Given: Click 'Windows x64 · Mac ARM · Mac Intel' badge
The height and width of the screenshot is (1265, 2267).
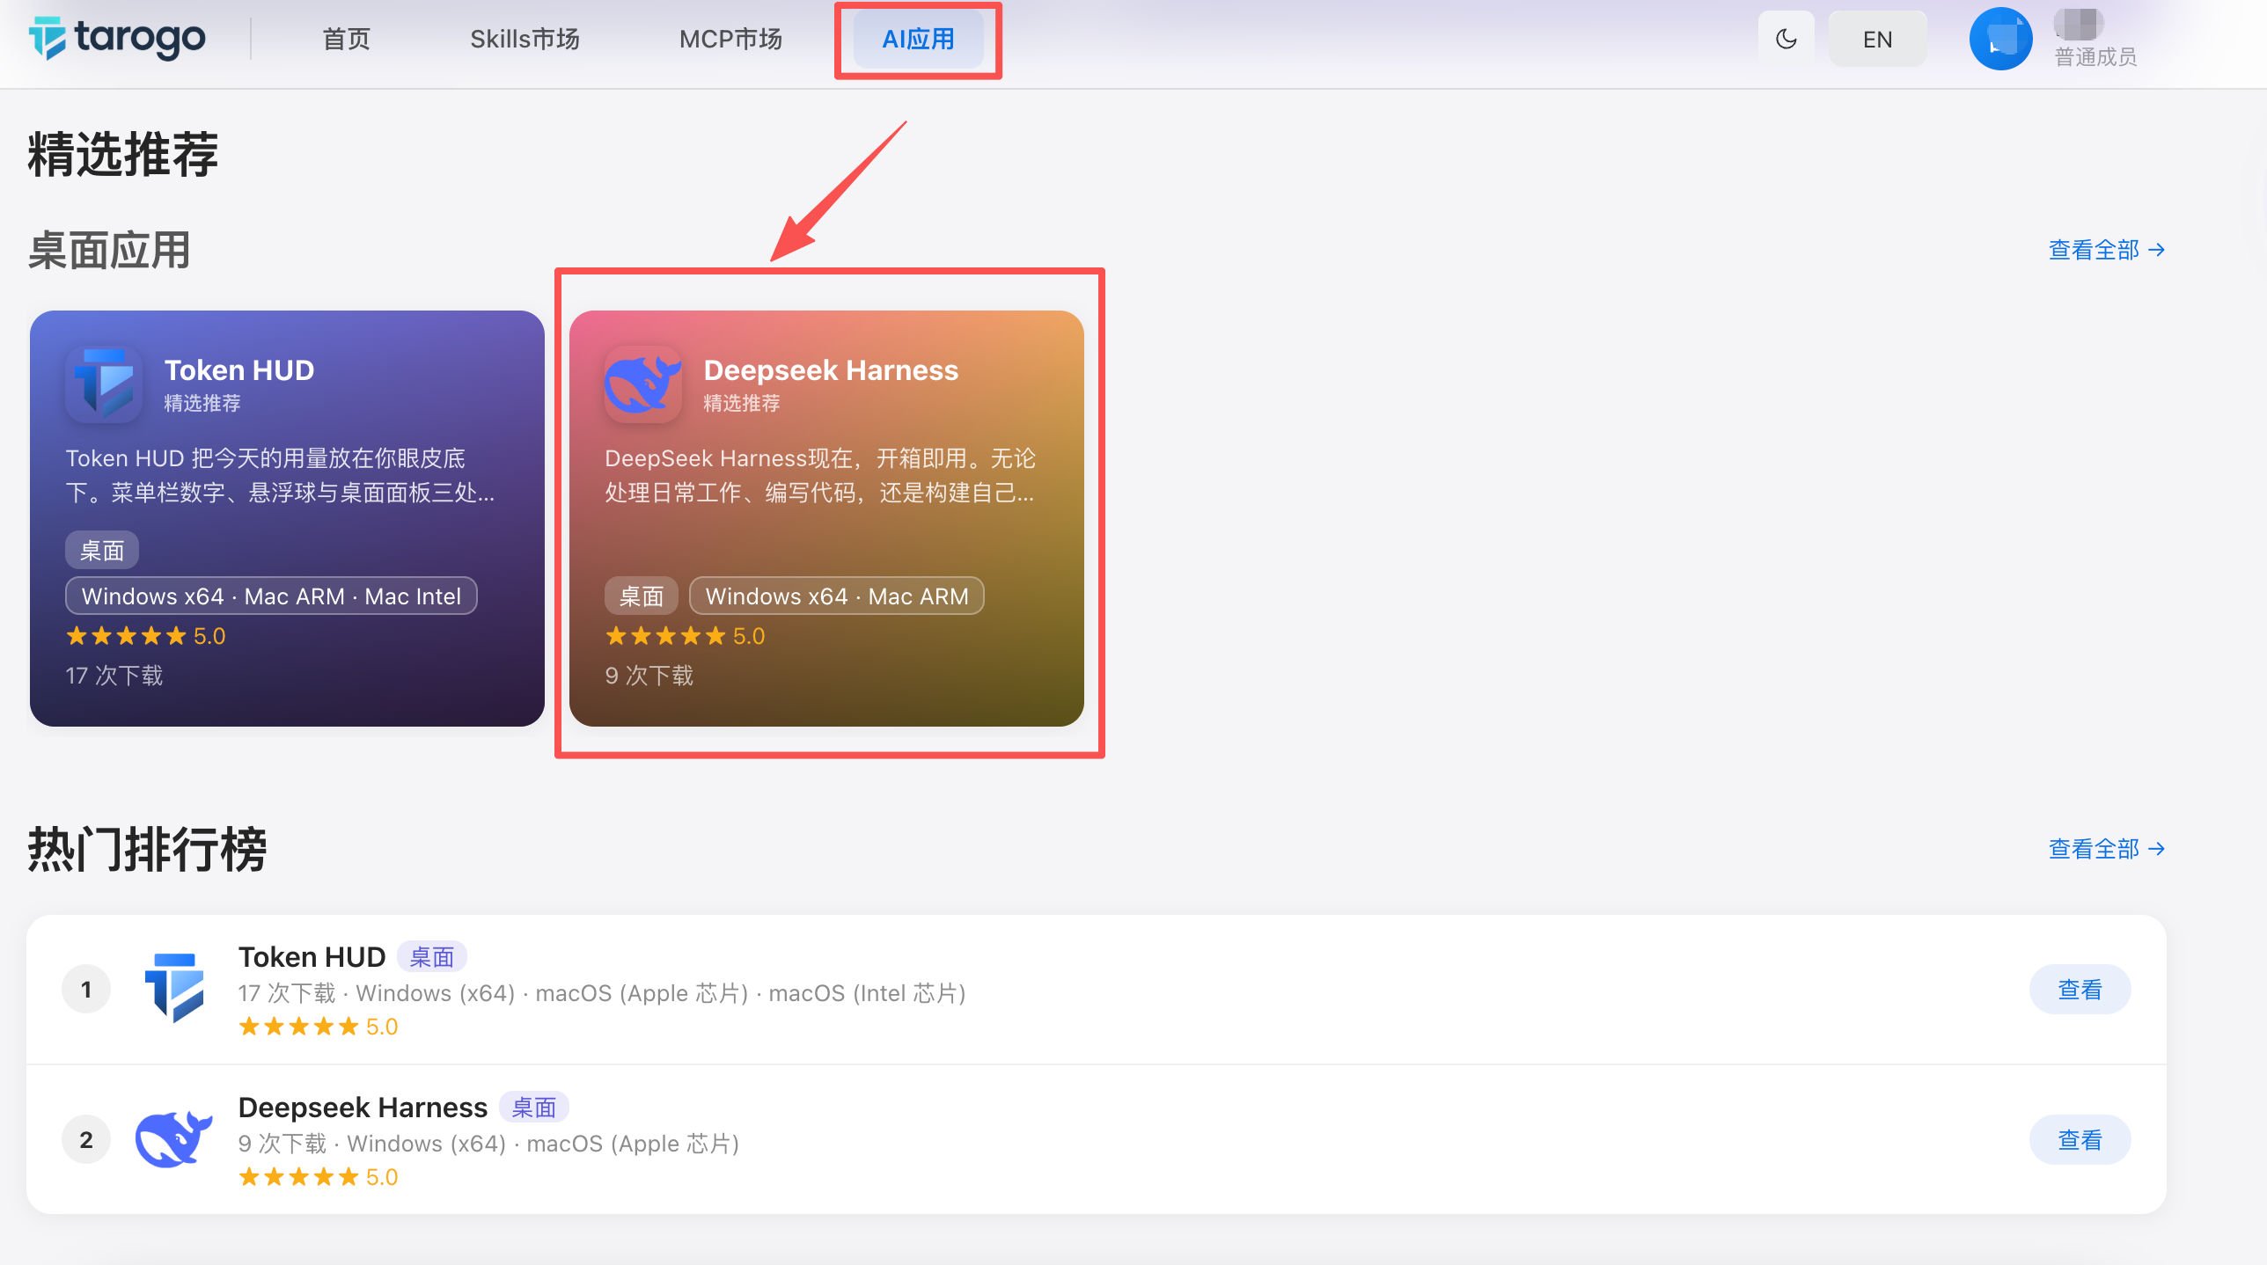Looking at the screenshot, I should tap(271, 596).
